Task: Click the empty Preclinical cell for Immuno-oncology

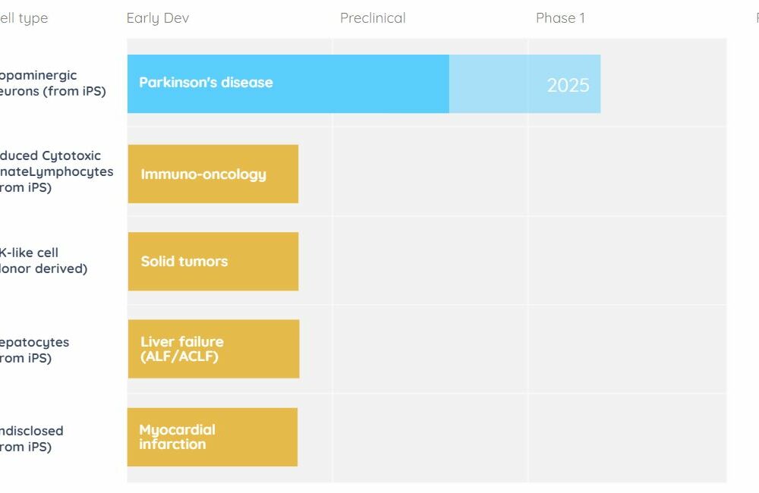Action: [x=430, y=171]
